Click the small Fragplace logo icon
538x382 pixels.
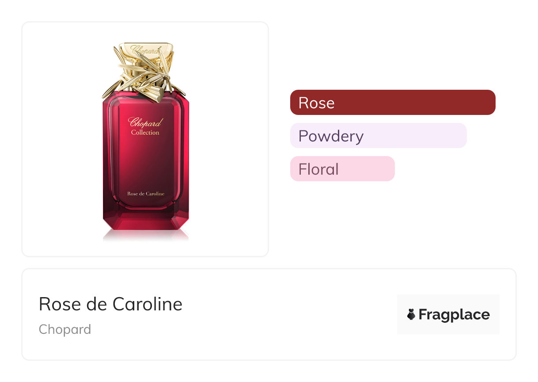411,314
